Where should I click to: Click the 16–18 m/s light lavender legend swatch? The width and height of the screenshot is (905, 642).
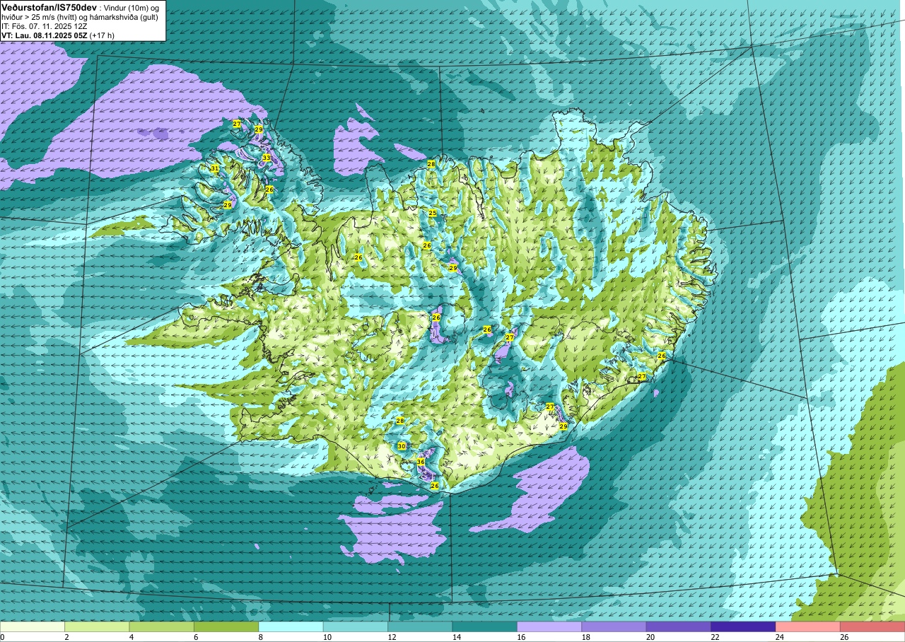click(549, 626)
